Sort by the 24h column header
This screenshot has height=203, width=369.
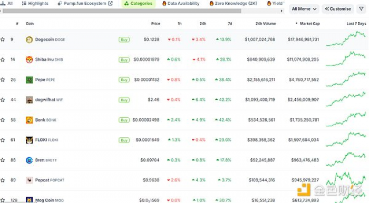203,24
